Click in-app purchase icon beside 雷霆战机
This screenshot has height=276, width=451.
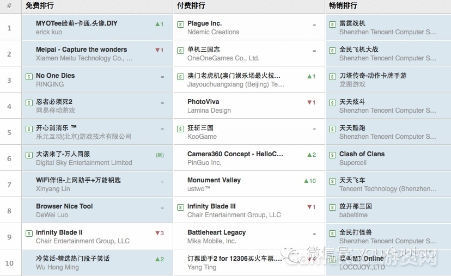tap(332, 24)
